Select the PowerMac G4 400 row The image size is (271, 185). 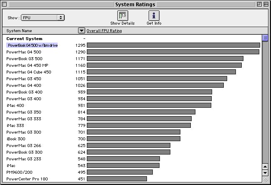(132, 86)
